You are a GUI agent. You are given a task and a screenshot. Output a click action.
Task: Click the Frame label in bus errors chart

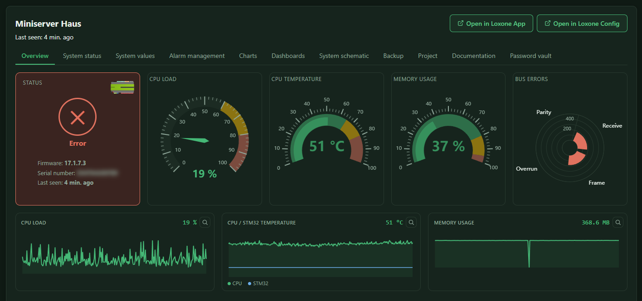[x=597, y=182]
